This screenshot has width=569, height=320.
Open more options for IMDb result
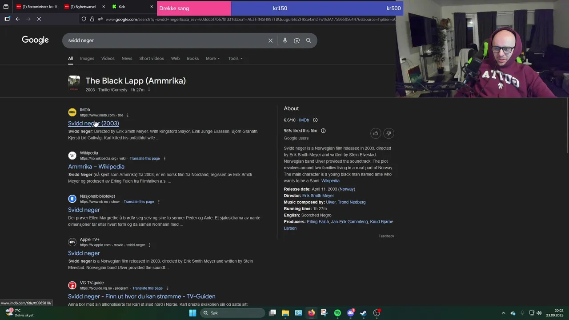click(128, 116)
